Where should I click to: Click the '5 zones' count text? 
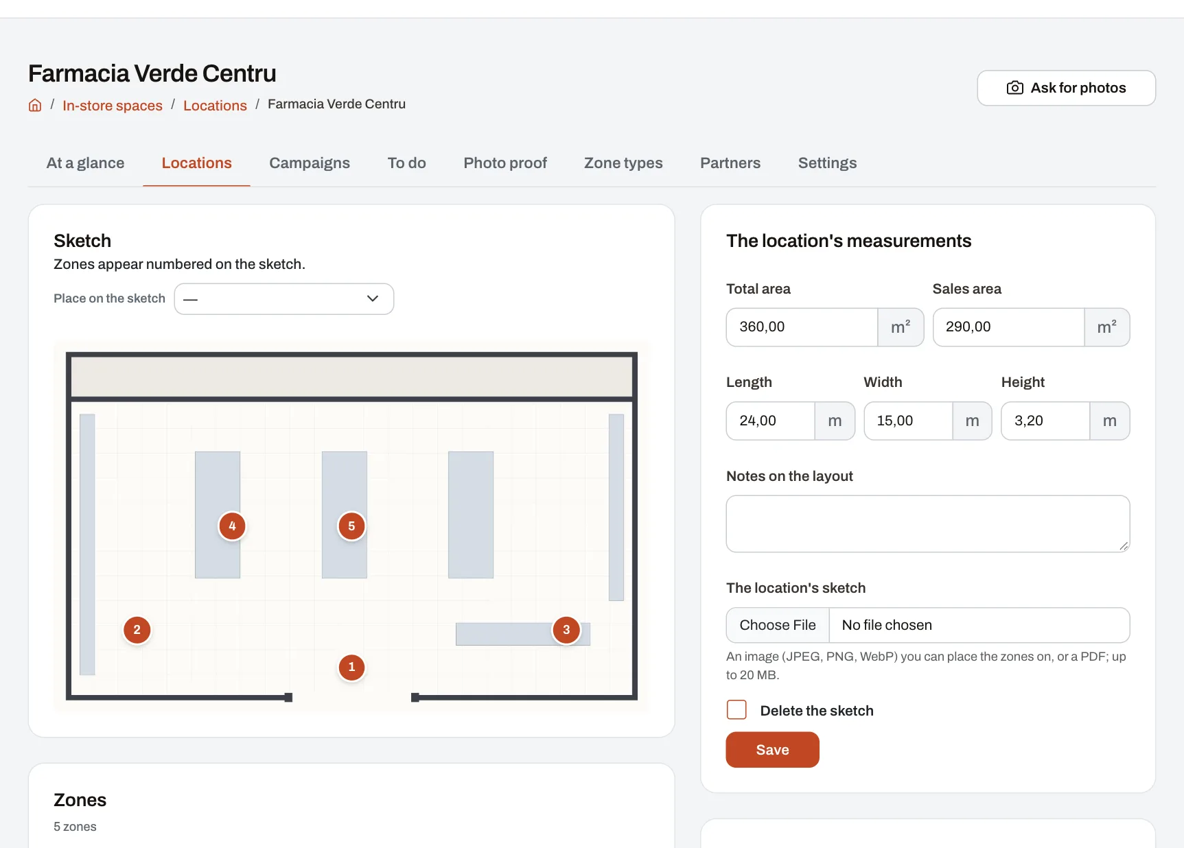coord(75,827)
